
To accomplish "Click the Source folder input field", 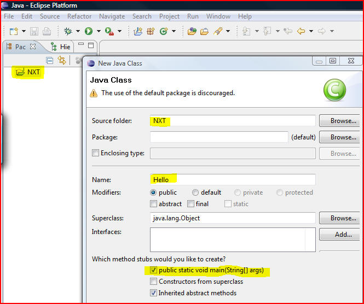I will [233, 121].
